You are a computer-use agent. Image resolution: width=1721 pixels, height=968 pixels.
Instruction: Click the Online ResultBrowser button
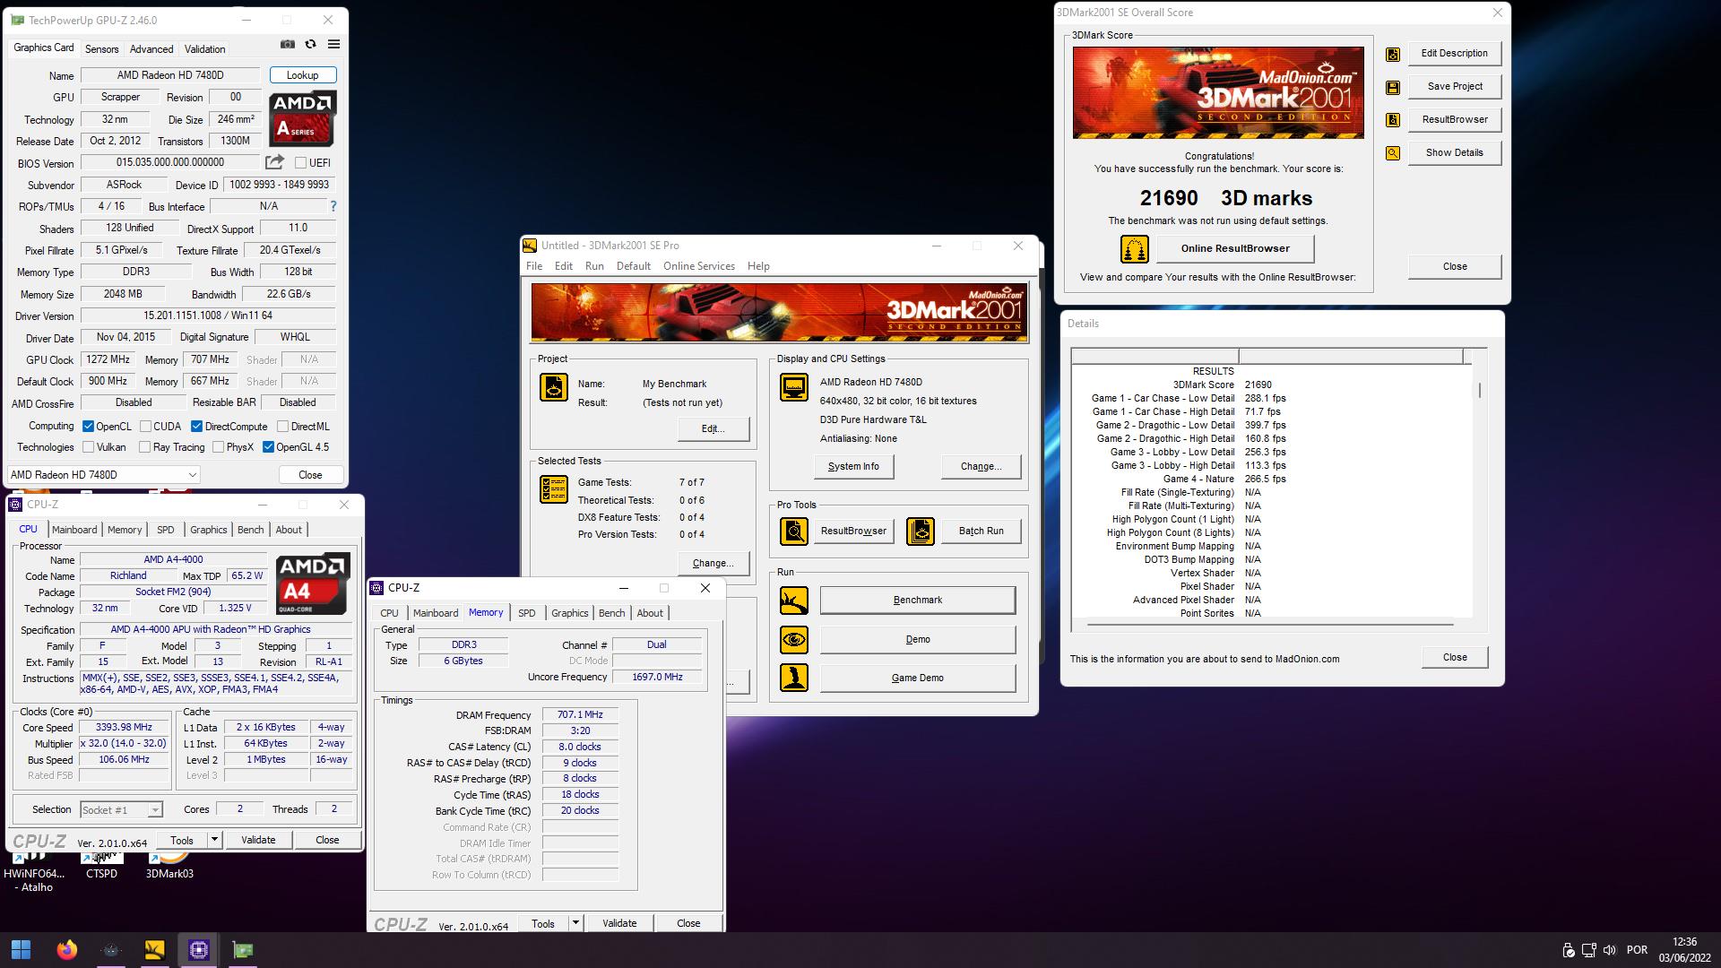coord(1235,249)
